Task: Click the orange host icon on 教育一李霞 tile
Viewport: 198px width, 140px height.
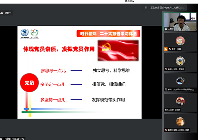Action: [x=166, y=49]
